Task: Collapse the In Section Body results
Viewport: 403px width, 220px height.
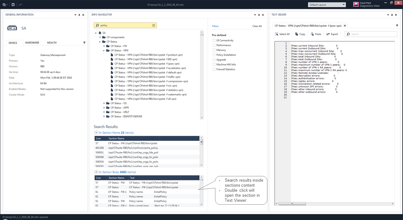Action: coord(96,172)
